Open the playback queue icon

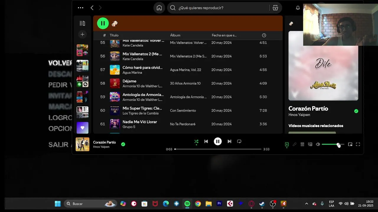pyautogui.click(x=302, y=145)
